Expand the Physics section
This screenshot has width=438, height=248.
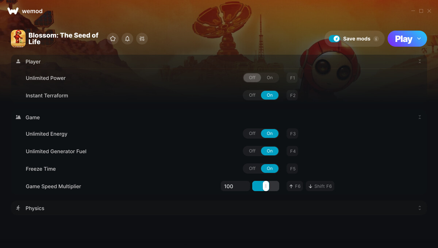point(420,208)
